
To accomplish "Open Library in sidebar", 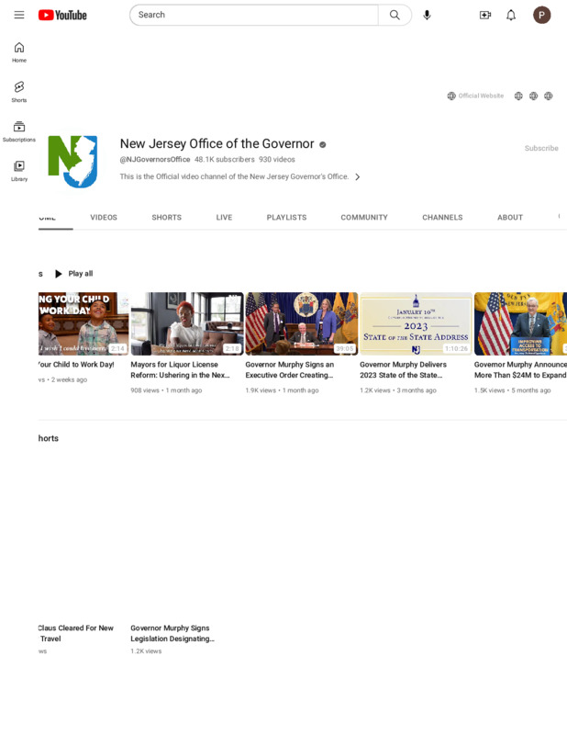I will 19,171.
